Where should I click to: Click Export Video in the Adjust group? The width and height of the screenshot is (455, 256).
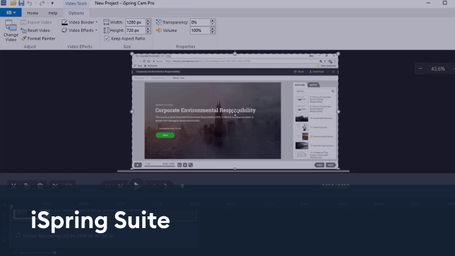36,22
